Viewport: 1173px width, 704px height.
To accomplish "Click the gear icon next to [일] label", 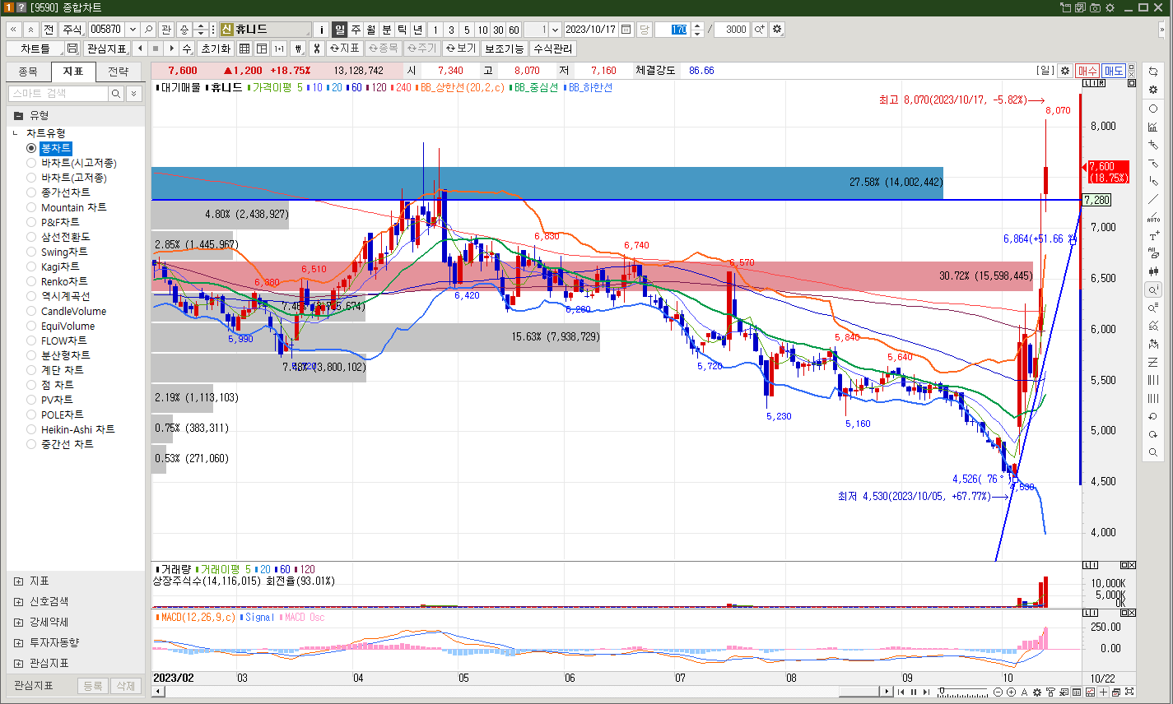I will coord(1064,71).
